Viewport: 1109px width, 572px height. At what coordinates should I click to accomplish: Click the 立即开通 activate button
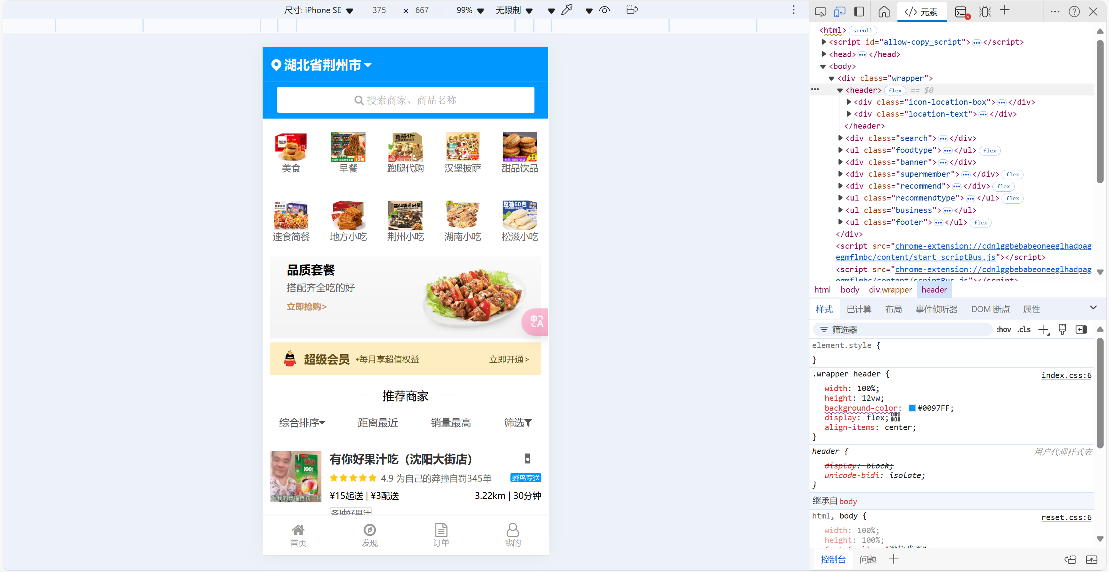tap(508, 358)
